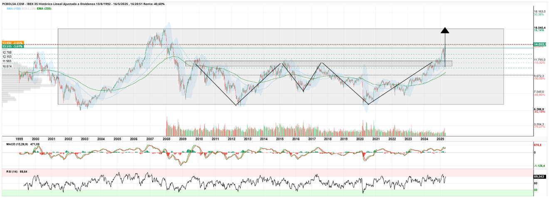Click the 11.583 level label

coord(7,61)
